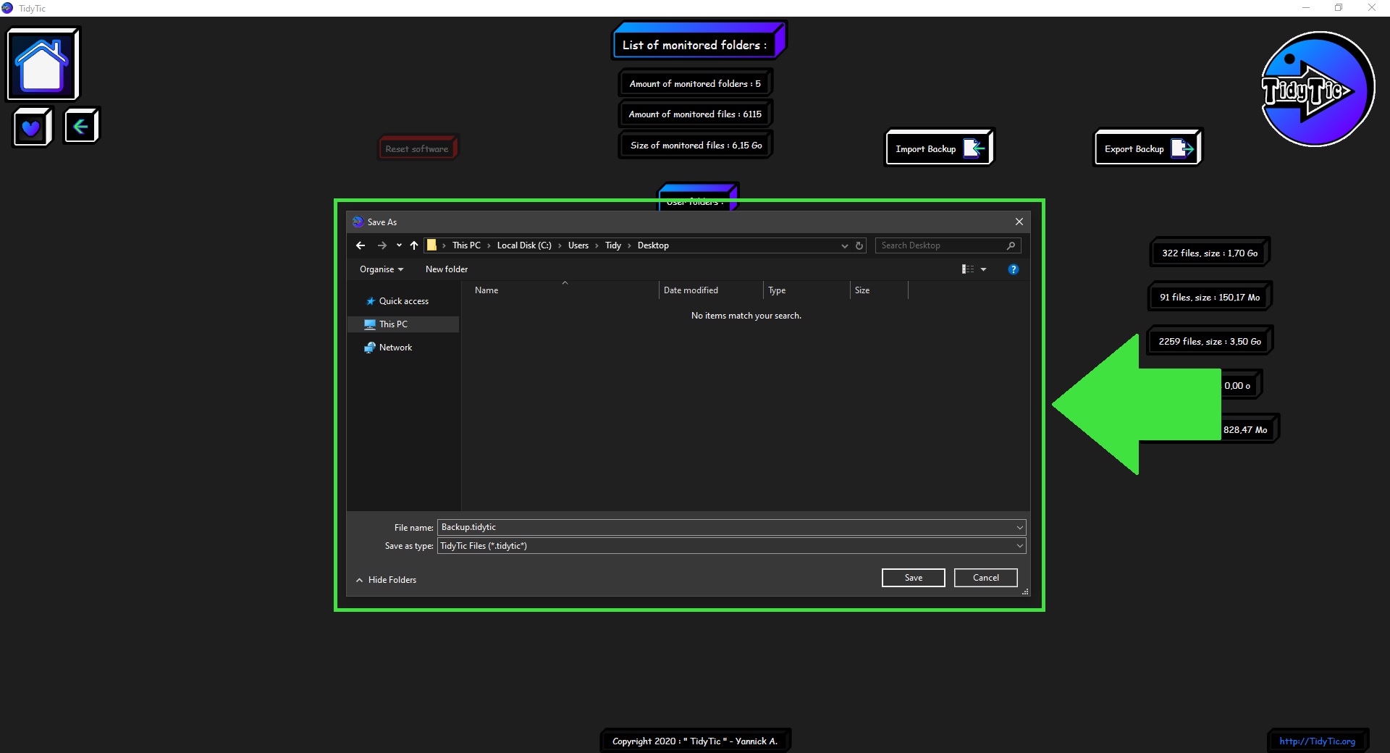
Task: Click Save in dialog
Action: (x=913, y=578)
